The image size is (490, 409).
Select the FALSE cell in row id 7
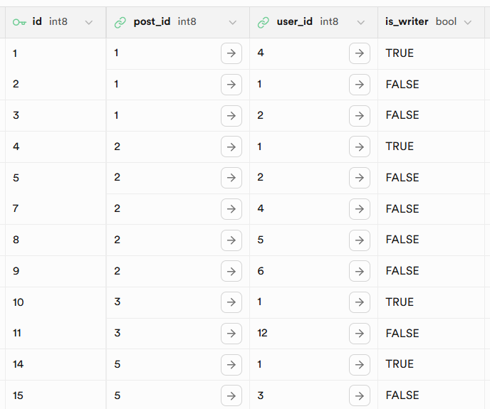click(x=431, y=209)
